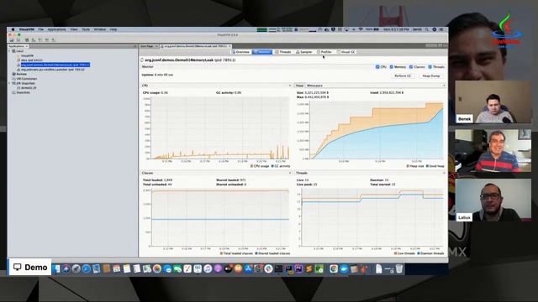Viewport: 538px width, 302px height.
Task: Uncheck the CPU monitor checkbox
Action: 377,67
